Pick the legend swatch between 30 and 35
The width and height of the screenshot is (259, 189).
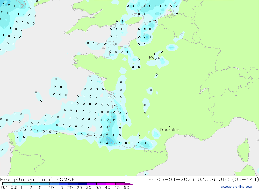click(x=92, y=184)
